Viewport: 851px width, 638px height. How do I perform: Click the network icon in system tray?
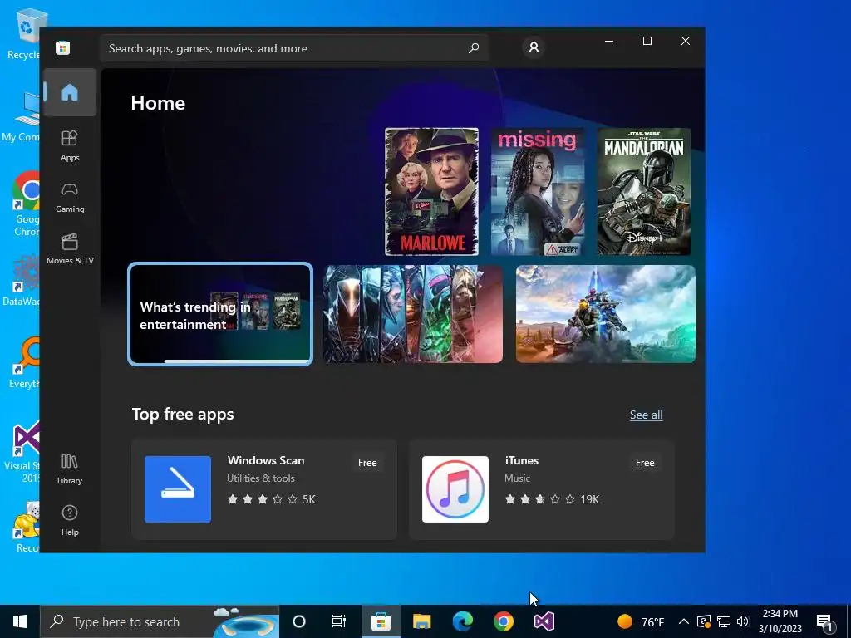(x=724, y=621)
